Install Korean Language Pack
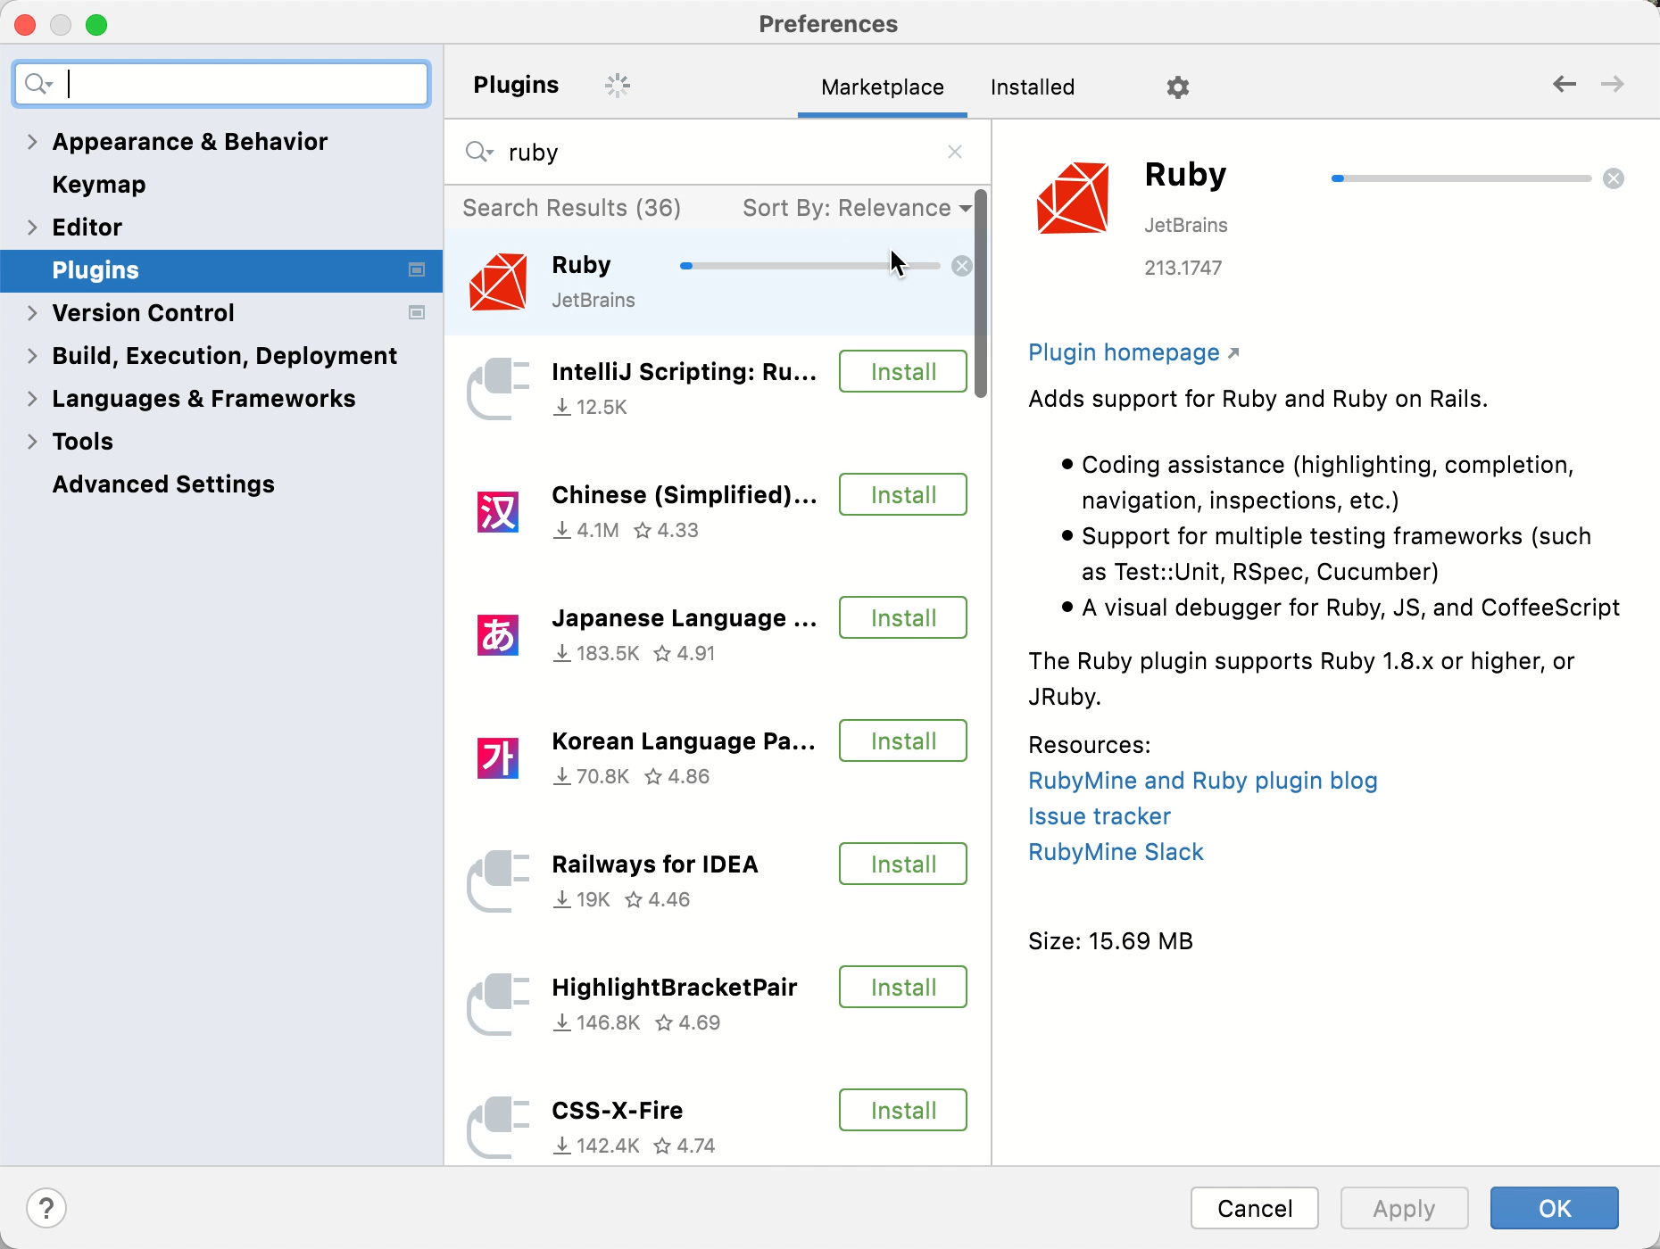Viewport: 1660px width, 1249px height. click(903, 740)
